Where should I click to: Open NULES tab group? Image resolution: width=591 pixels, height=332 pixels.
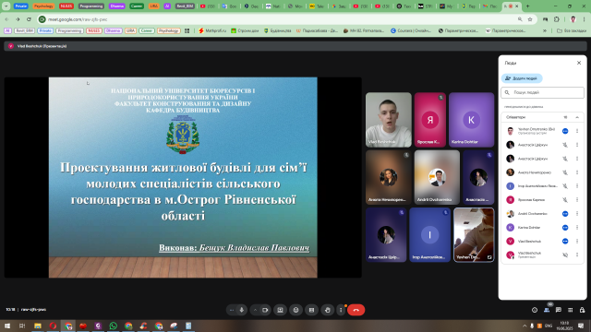click(66, 6)
